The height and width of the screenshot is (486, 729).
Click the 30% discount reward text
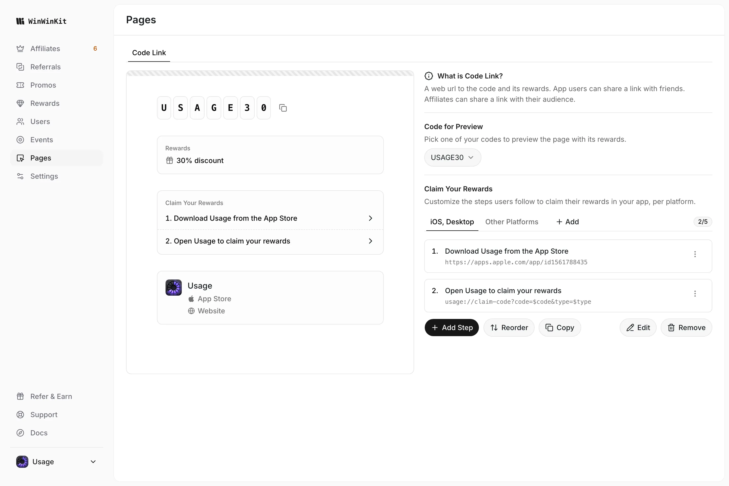tap(200, 160)
